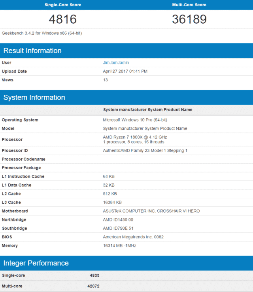Viewport: 253px width, 292px height.
Task: Click the bold System Product Name table header
Action: click(x=148, y=110)
